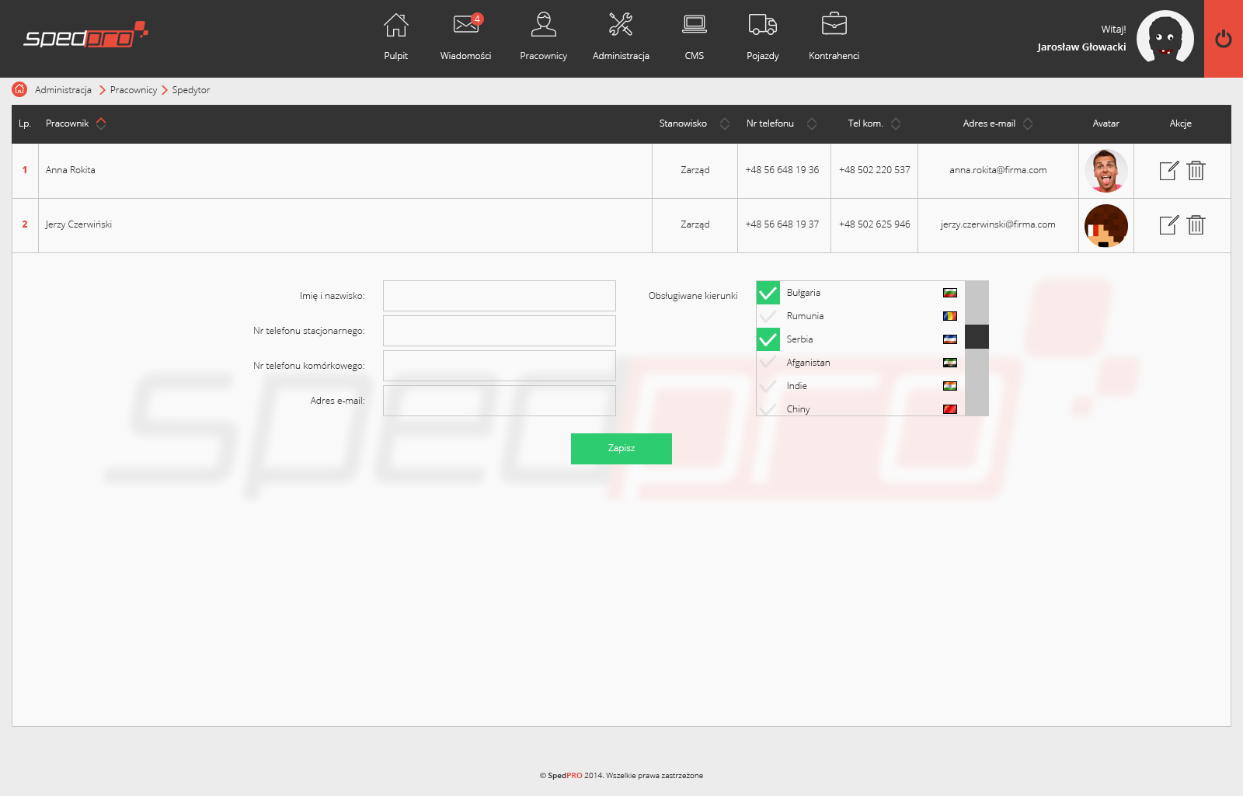The image size is (1243, 796).
Task: Go to the CMS menu item
Action: click(x=694, y=35)
